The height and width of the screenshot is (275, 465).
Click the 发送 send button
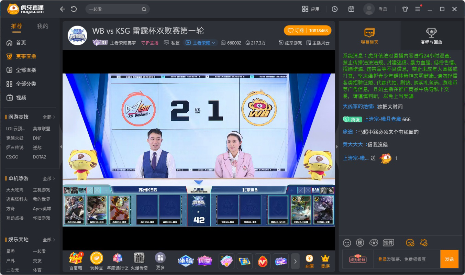[449, 259]
